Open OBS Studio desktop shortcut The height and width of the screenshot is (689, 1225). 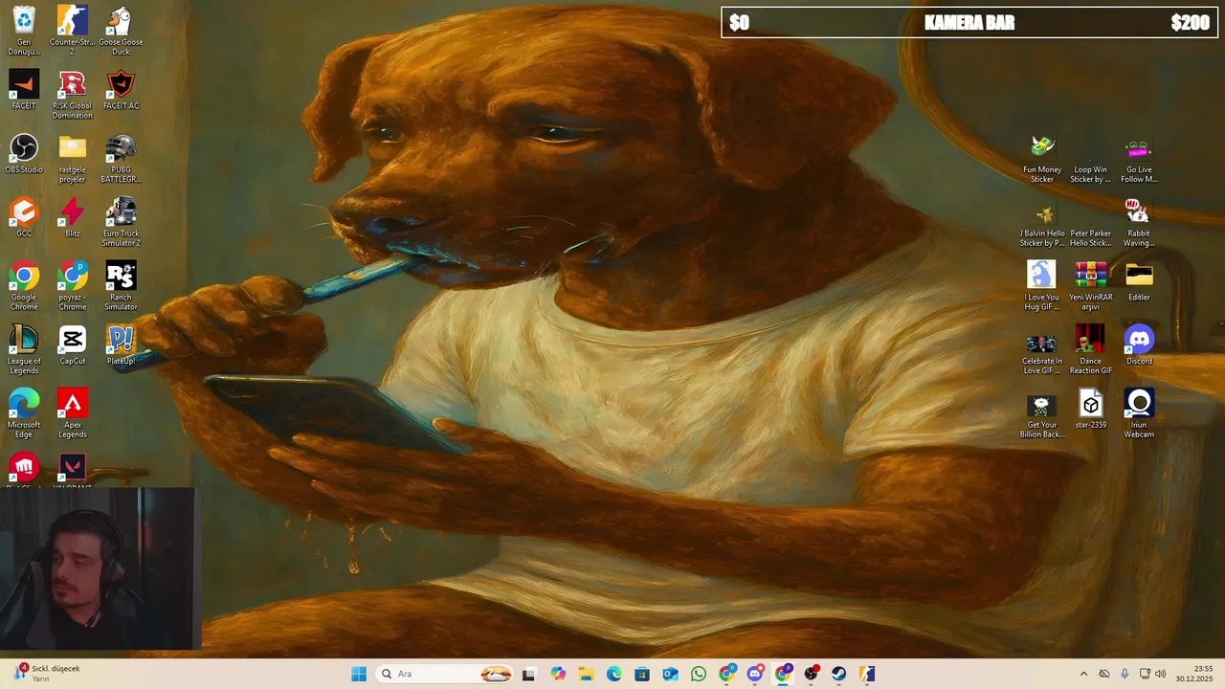(24, 154)
